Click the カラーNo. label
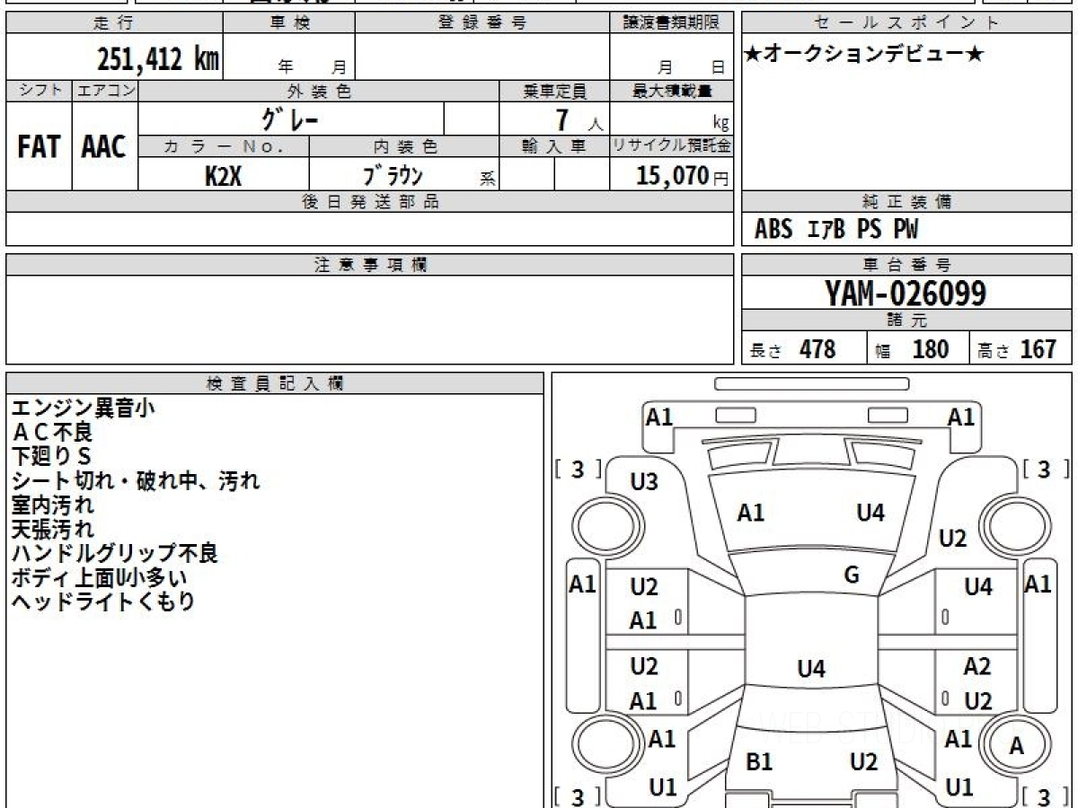Screen dimensions: 1078x808 point(224,146)
